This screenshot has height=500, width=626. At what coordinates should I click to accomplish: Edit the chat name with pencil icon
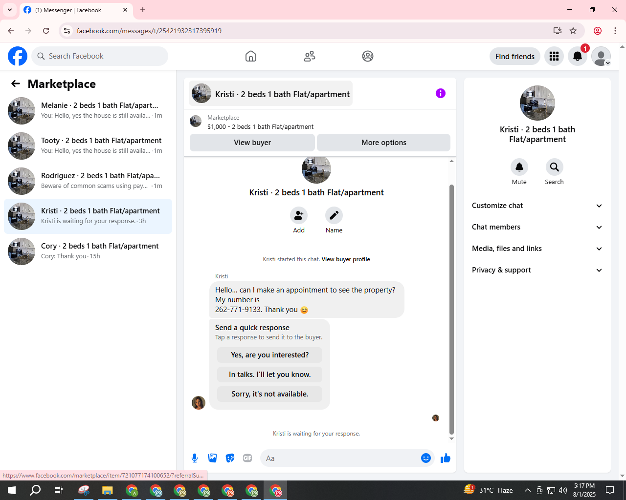334,215
